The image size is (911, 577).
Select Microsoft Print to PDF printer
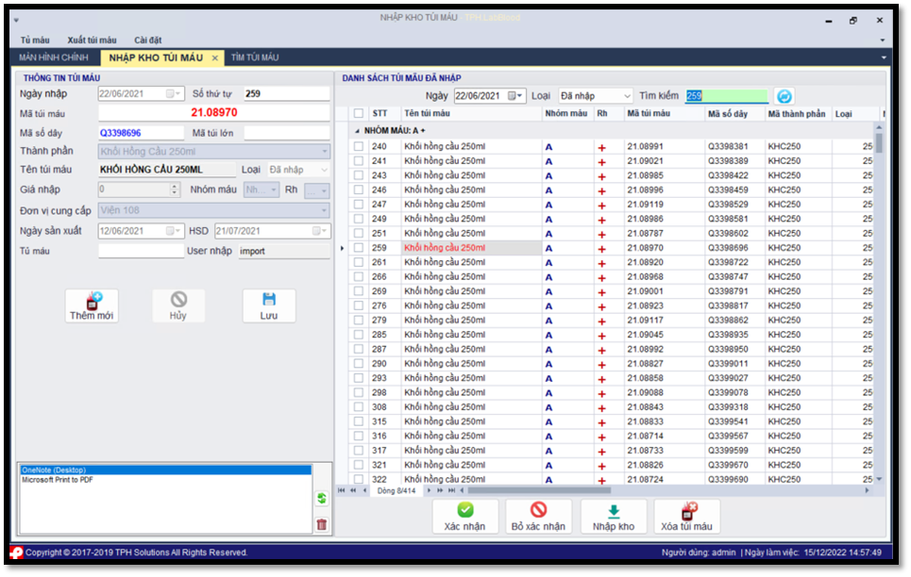click(x=58, y=480)
